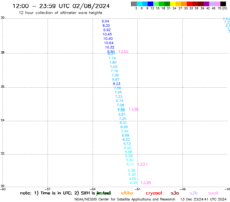The image size is (230, 202).
Task: Click the wave height value 4.65
Action: [133, 179]
